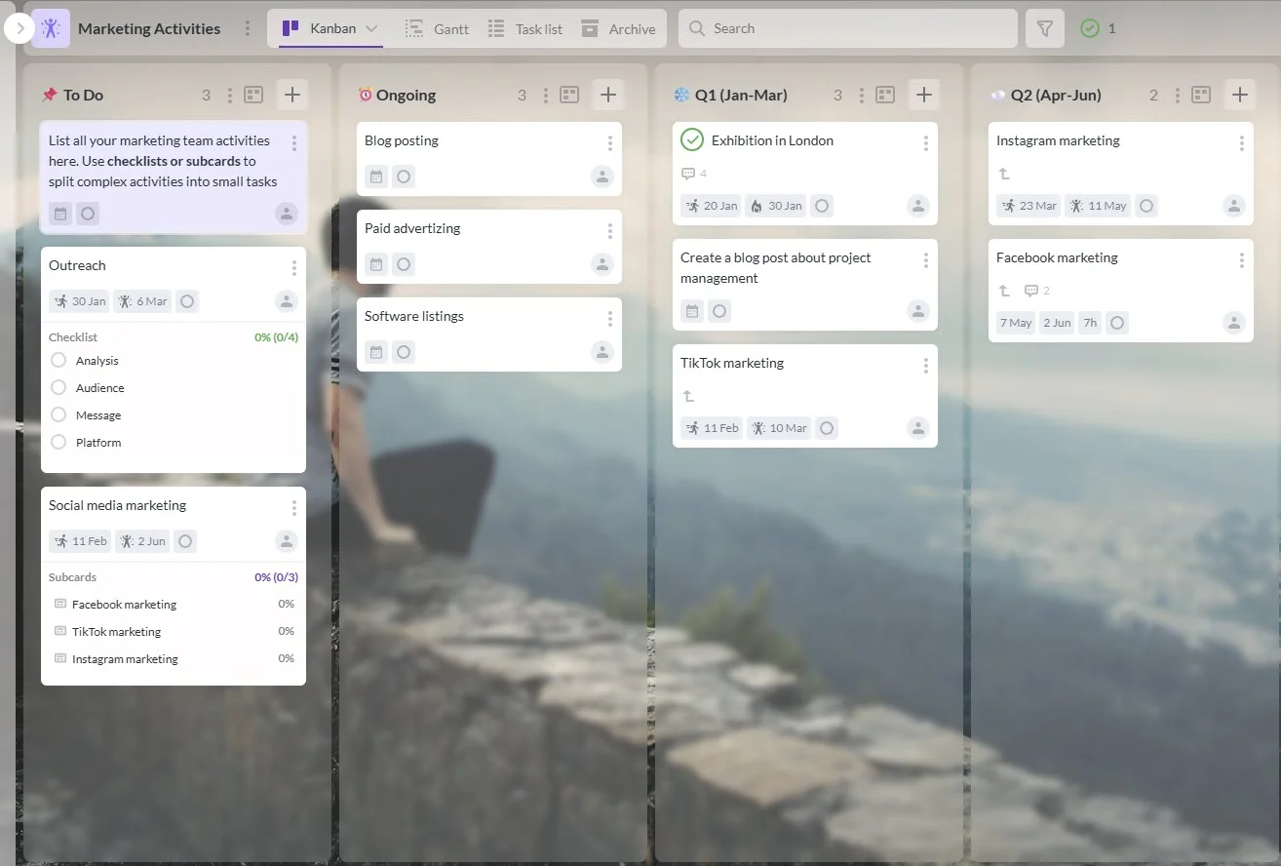1281x866 pixels.
Task: Check the Analysis item in Outreach checklist
Action: tap(58, 360)
